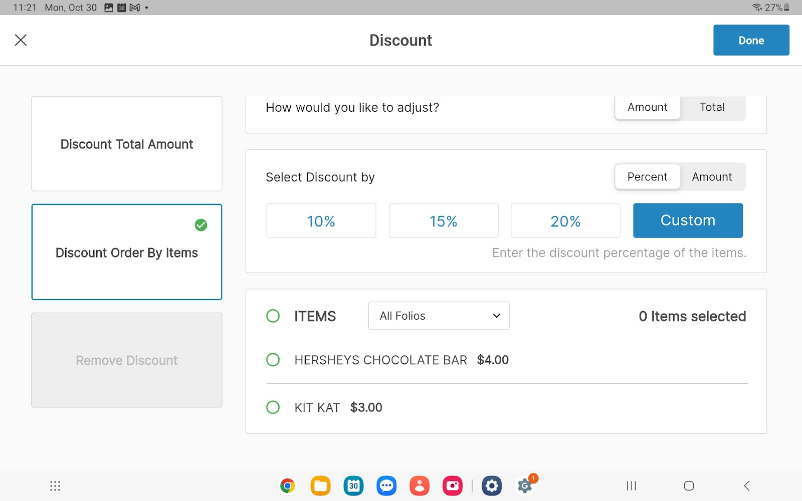Open the Settings gear app
The image size is (802, 501).
tap(492, 485)
